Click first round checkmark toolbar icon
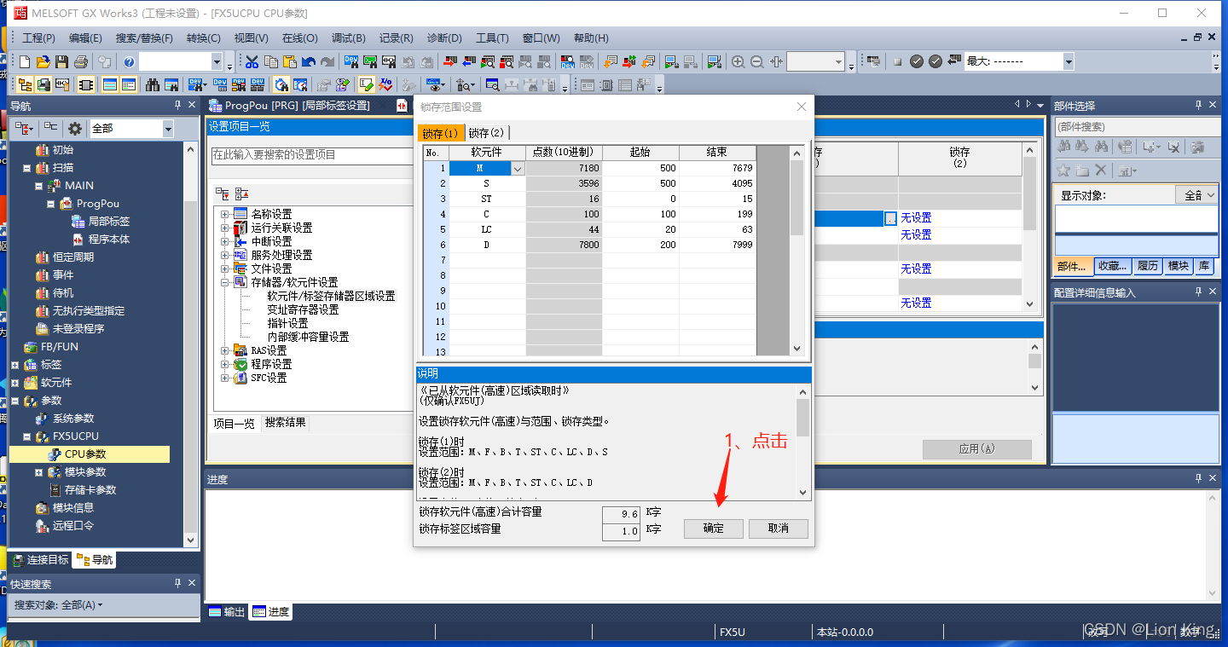1228x647 pixels. pos(917,61)
